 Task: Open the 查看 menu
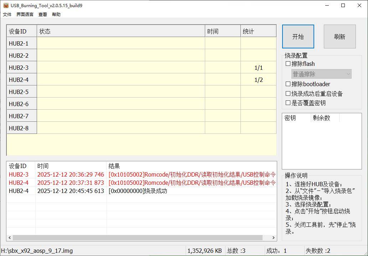(x=43, y=15)
